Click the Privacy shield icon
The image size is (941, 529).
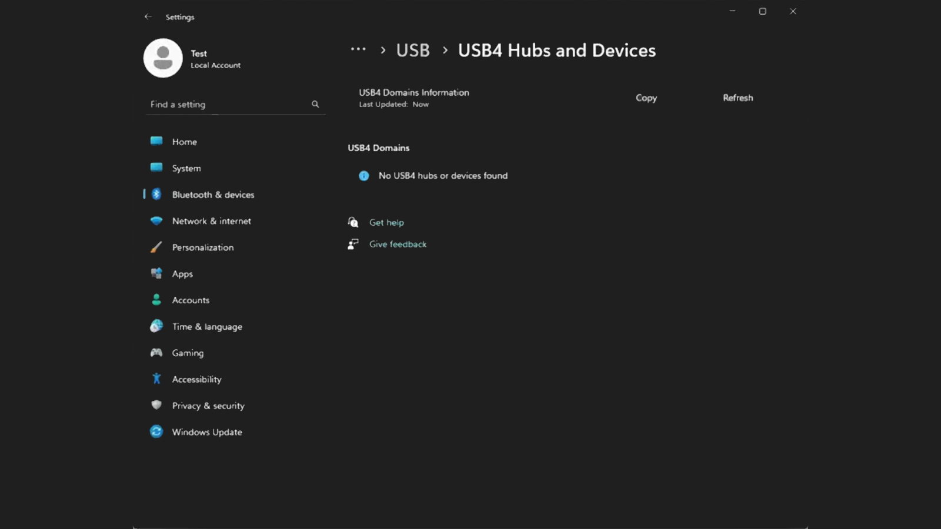(x=156, y=405)
